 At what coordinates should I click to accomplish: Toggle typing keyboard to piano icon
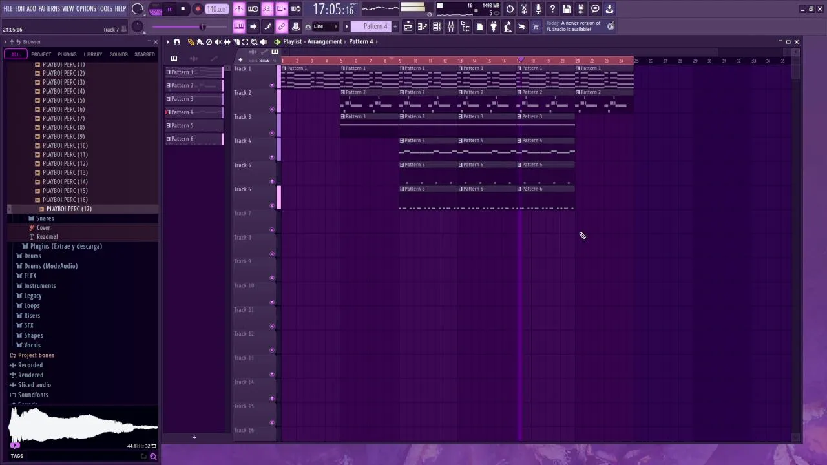[x=240, y=26]
